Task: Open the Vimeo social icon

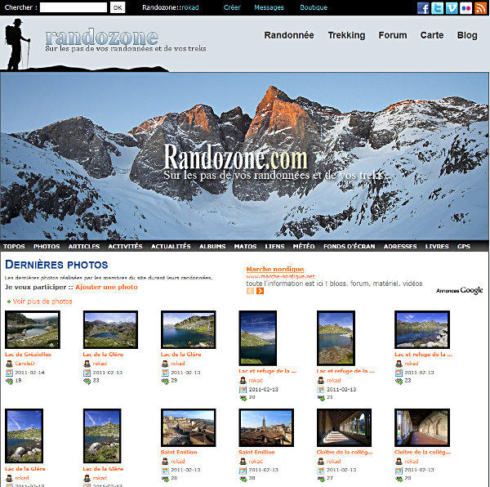Action: [x=451, y=8]
